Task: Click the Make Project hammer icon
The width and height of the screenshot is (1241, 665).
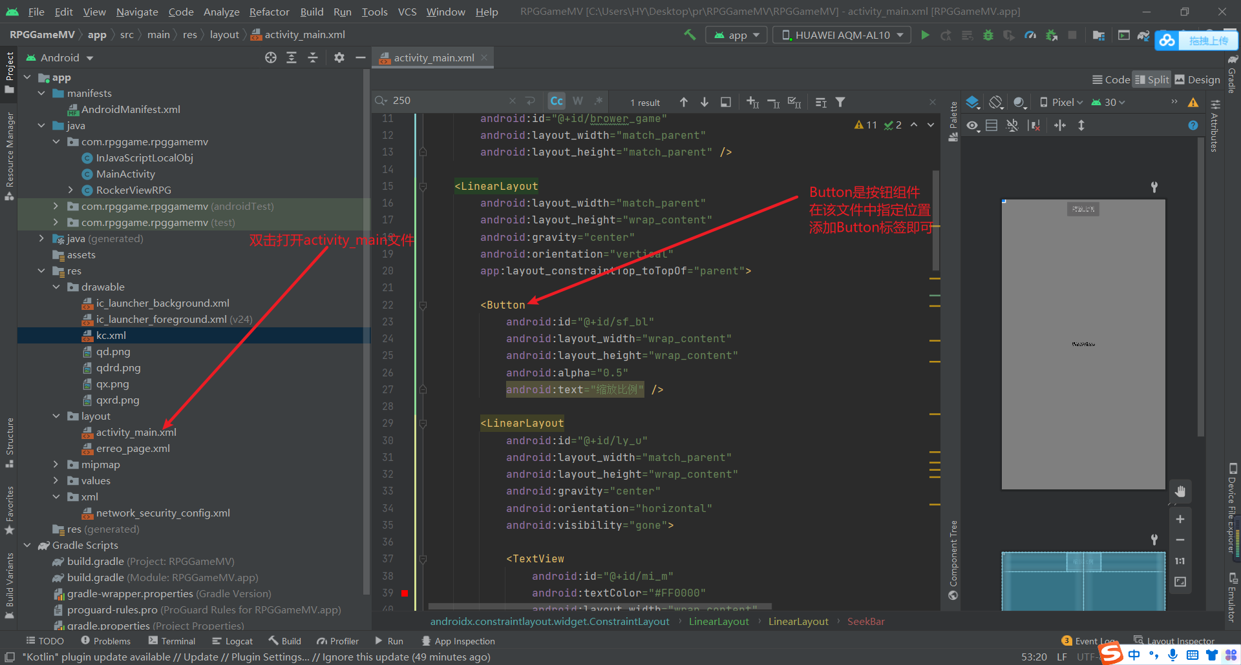Action: click(x=690, y=35)
